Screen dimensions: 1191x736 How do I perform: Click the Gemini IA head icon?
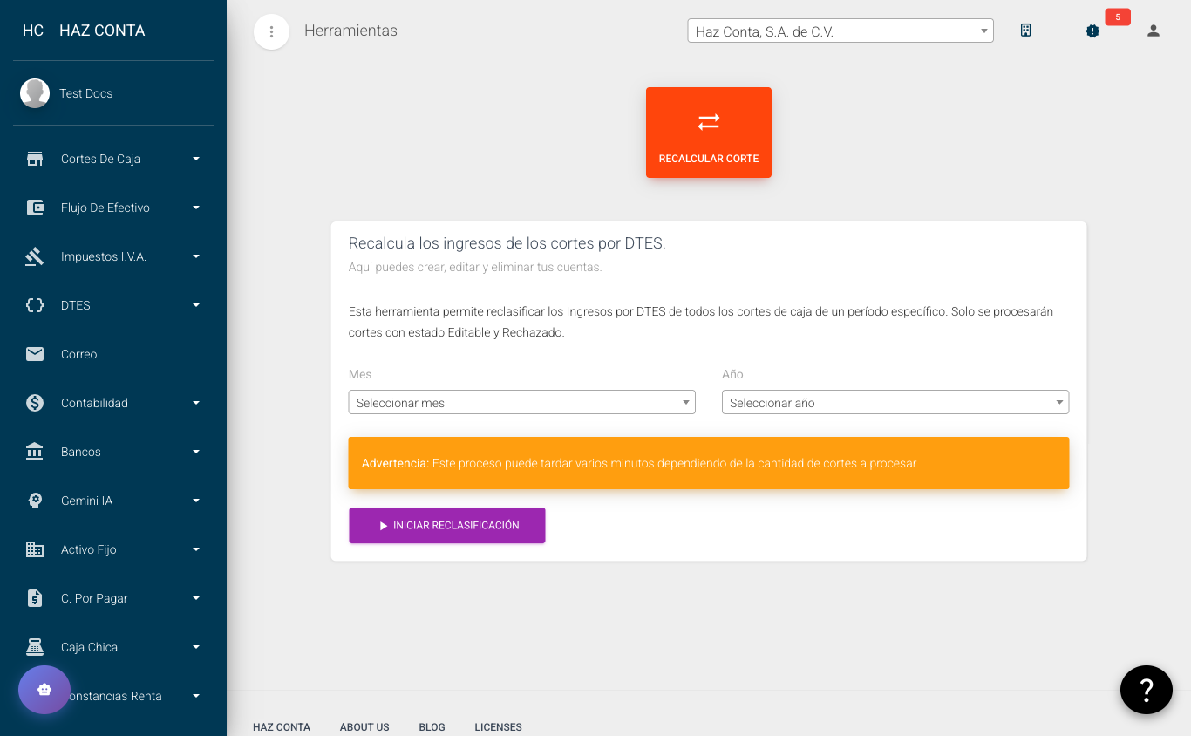tap(35, 501)
